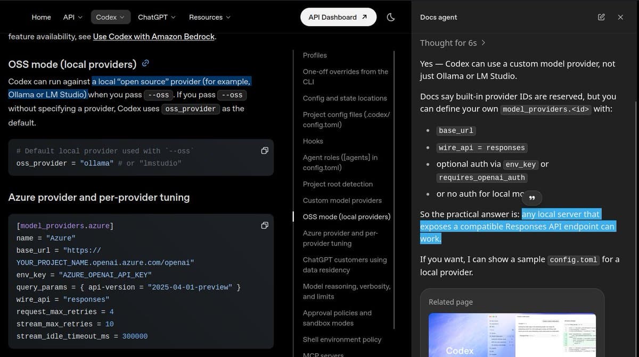Click the 'model_providers.<id>' code chip
The height and width of the screenshot is (357, 639).
[x=546, y=109]
